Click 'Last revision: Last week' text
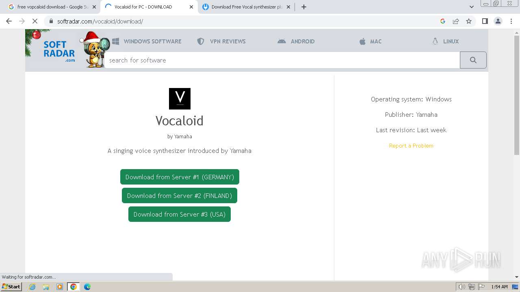Viewport: 520px width, 292px height. [411, 130]
